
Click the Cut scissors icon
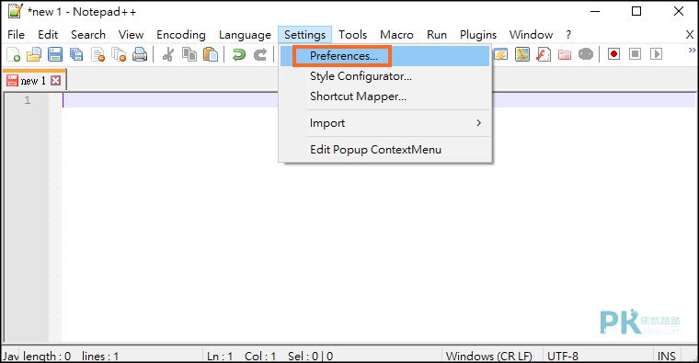pyautogui.click(x=168, y=54)
